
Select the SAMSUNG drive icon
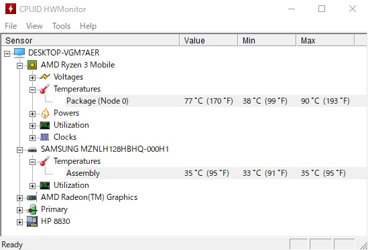[32, 150]
